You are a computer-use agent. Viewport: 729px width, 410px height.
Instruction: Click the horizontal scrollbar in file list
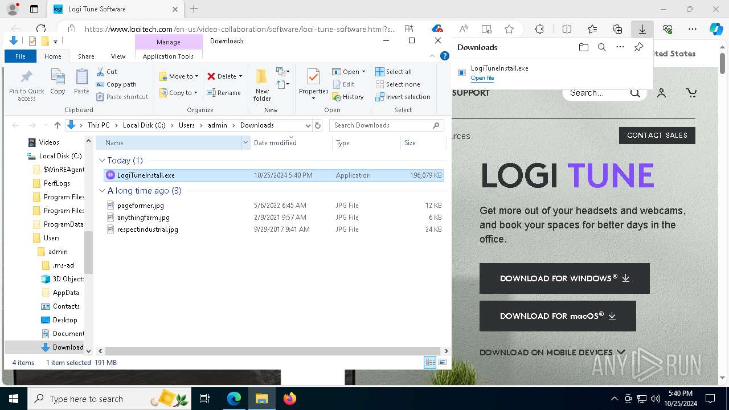(273, 351)
